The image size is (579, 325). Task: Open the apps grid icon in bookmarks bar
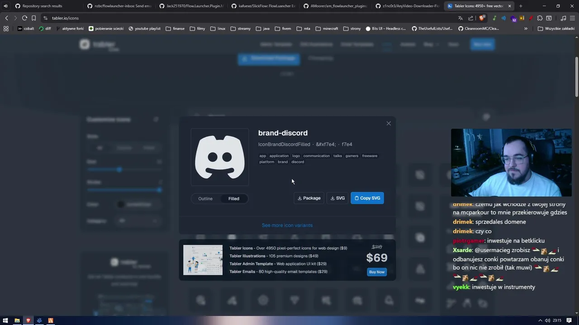6,28
